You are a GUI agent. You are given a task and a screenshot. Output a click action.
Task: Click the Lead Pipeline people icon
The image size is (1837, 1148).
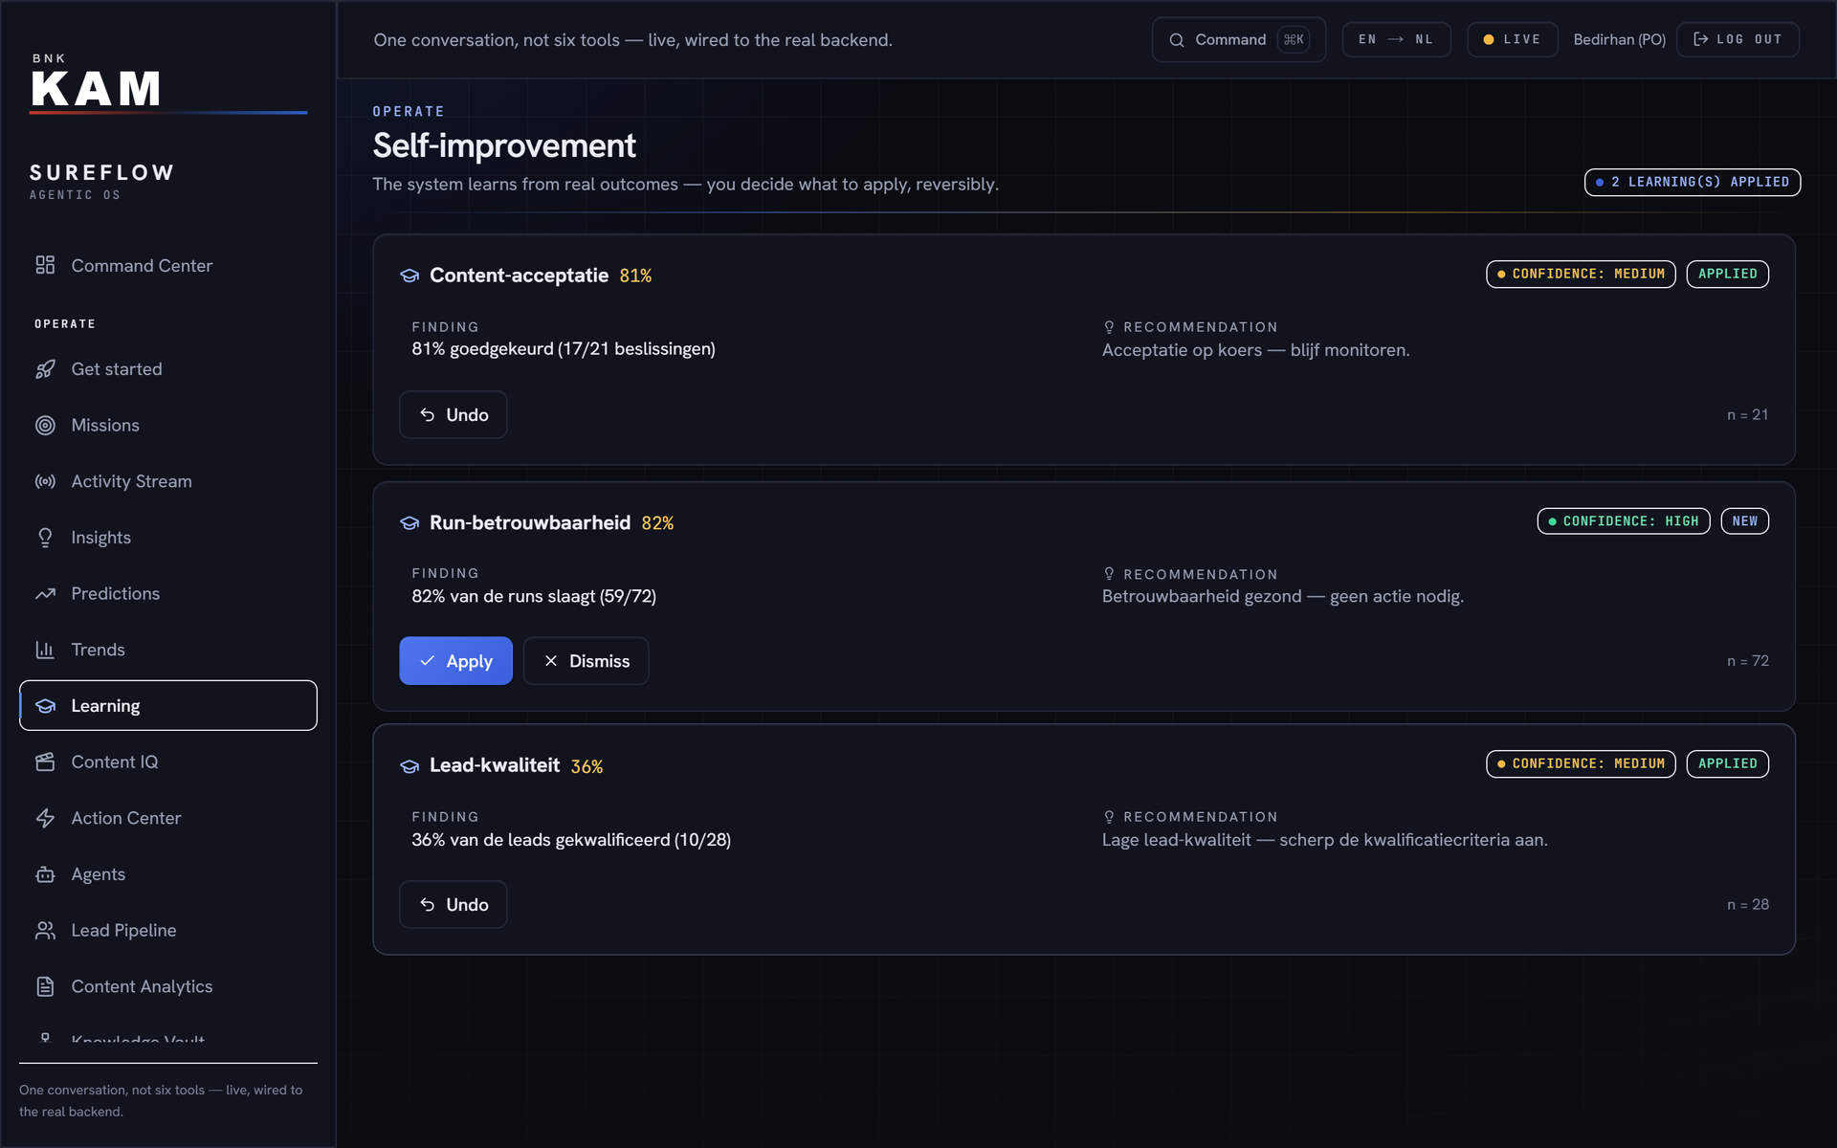pyautogui.click(x=45, y=931)
